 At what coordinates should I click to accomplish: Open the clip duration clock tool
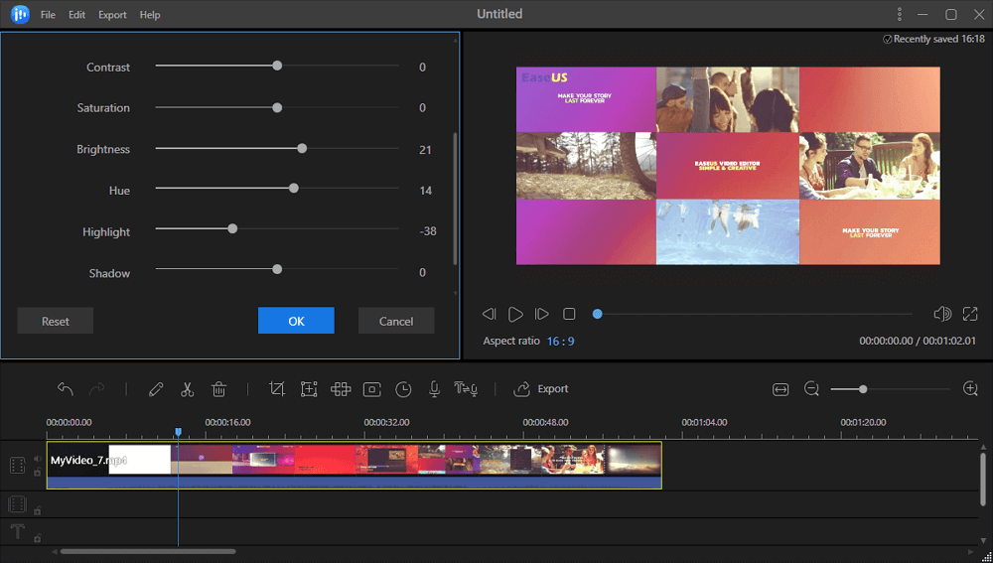click(x=403, y=389)
